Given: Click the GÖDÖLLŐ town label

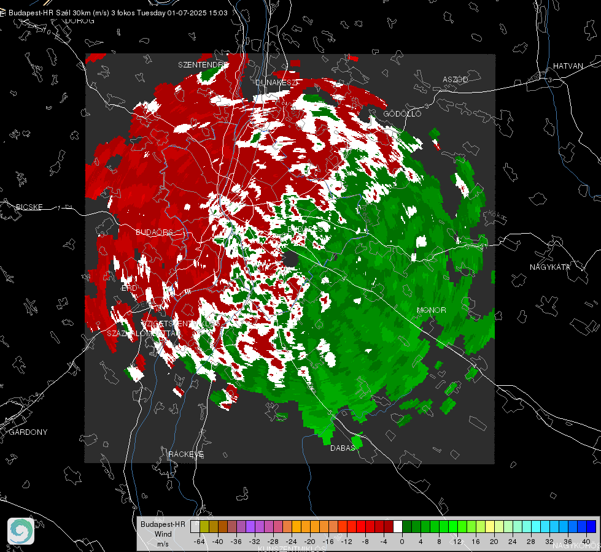Looking at the screenshot, I should (402, 113).
